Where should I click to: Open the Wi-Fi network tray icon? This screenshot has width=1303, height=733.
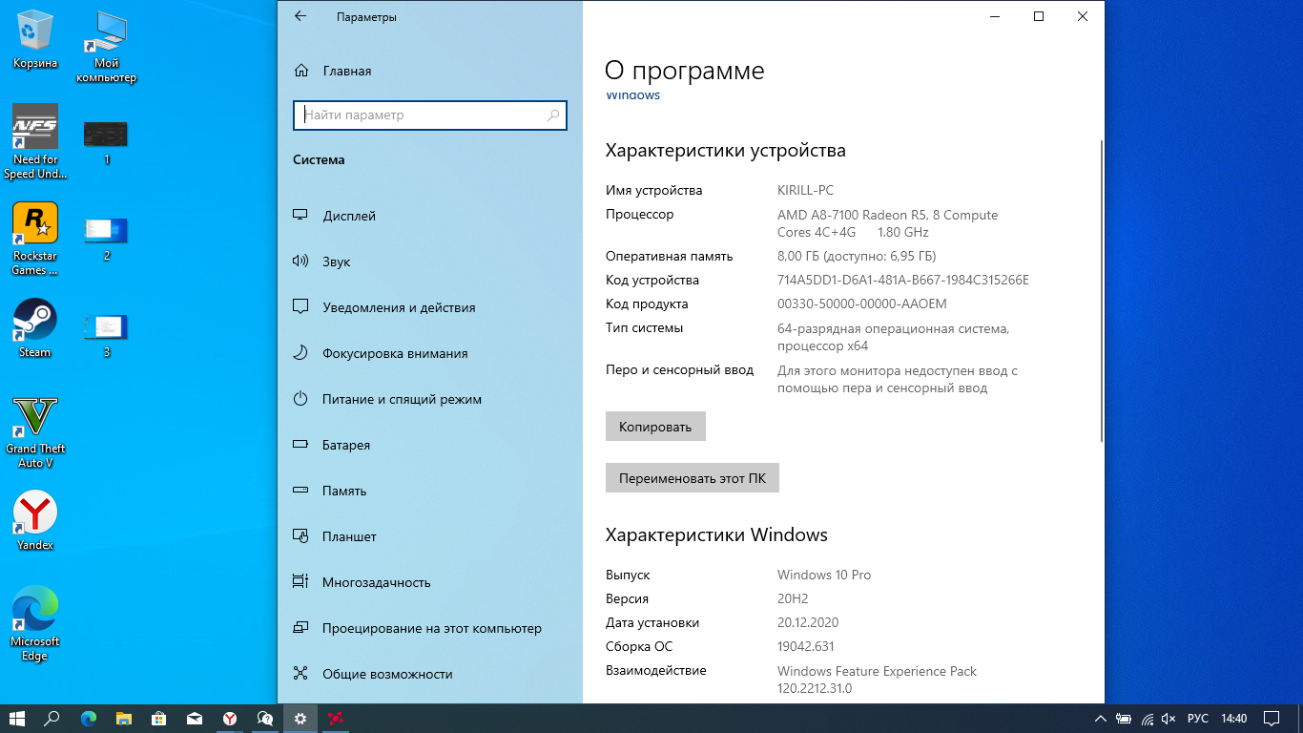[x=1147, y=718]
